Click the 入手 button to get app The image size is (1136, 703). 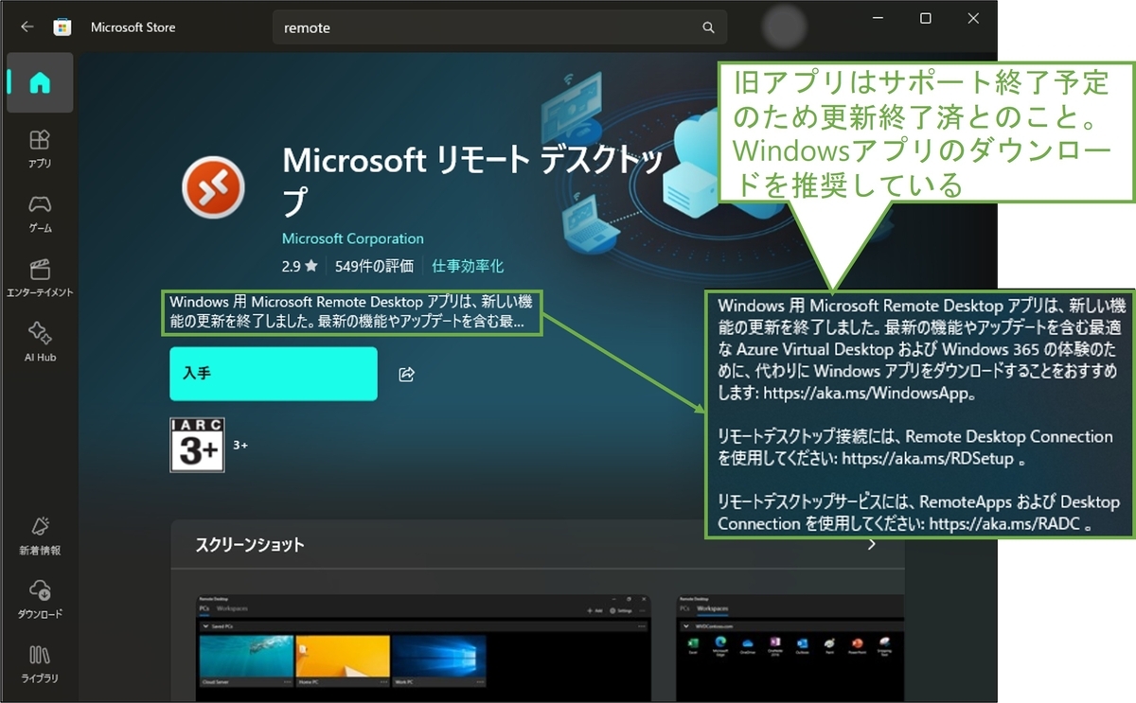274,374
